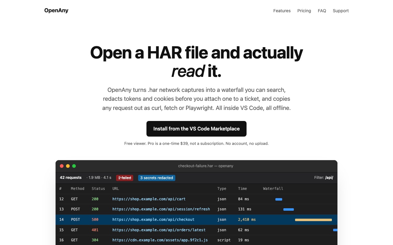Image resolution: width=393 pixels, height=245 pixels.
Task: Click the 401 status code
Action: pos(95,230)
